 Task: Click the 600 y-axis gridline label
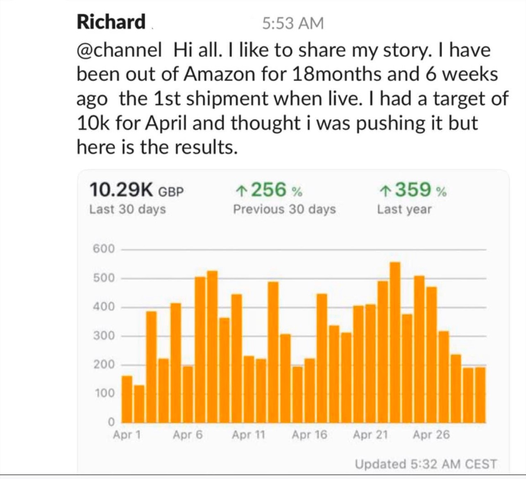[x=104, y=249]
